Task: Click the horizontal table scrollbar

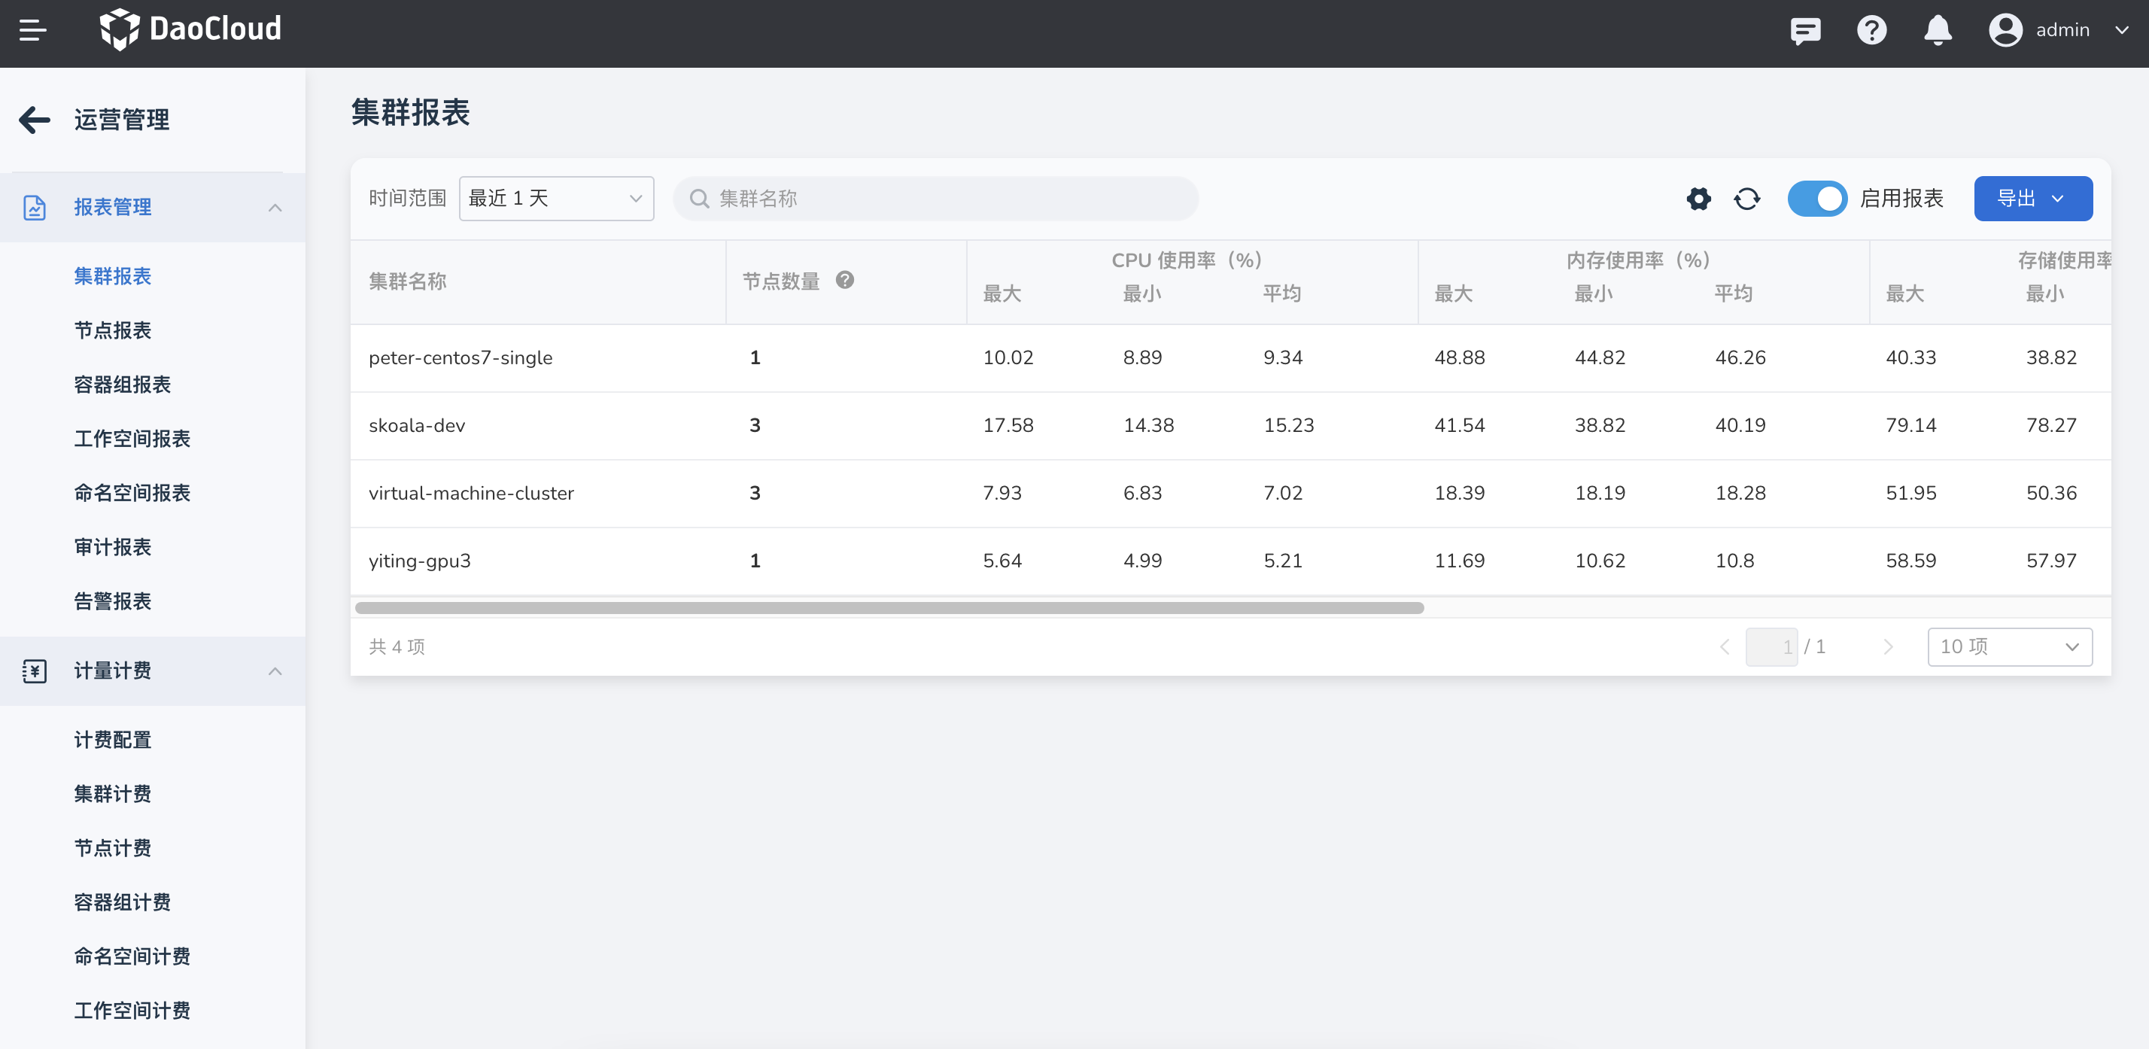Action: pyautogui.click(x=889, y=607)
